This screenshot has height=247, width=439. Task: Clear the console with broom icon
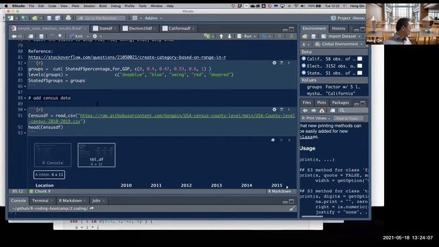pos(292,209)
